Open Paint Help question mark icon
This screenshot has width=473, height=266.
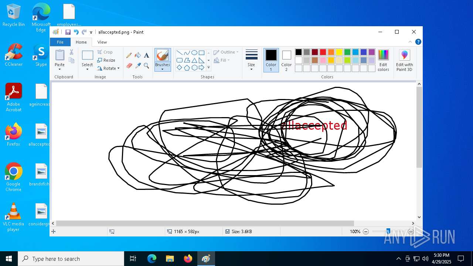[418, 42]
